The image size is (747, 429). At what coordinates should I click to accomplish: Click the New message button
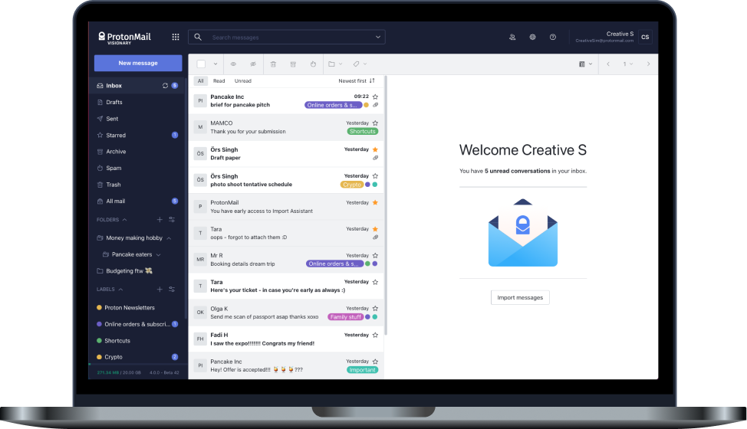(x=138, y=64)
